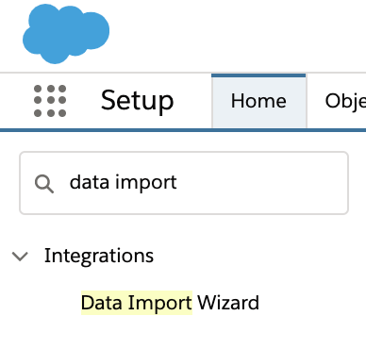Open the App Launcher dots icon
The image size is (366, 349).
pos(50,101)
